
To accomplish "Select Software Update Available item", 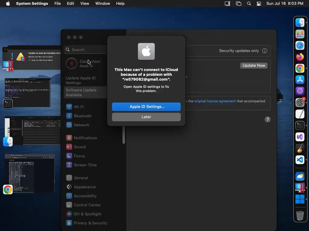I will pos(85,92).
